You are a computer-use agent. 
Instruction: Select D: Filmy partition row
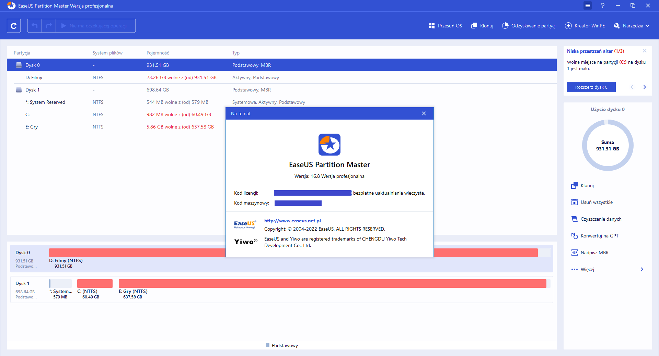(281, 77)
